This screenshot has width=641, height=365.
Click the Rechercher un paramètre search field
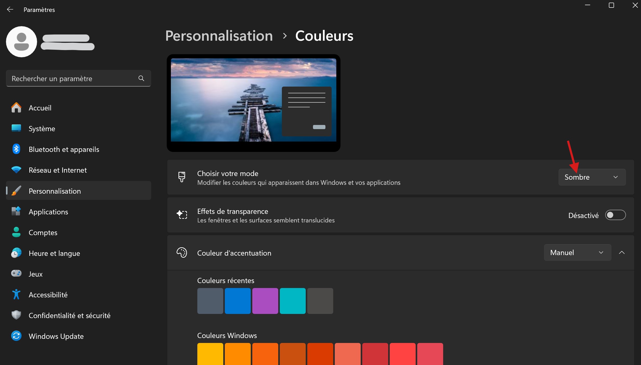click(x=79, y=78)
